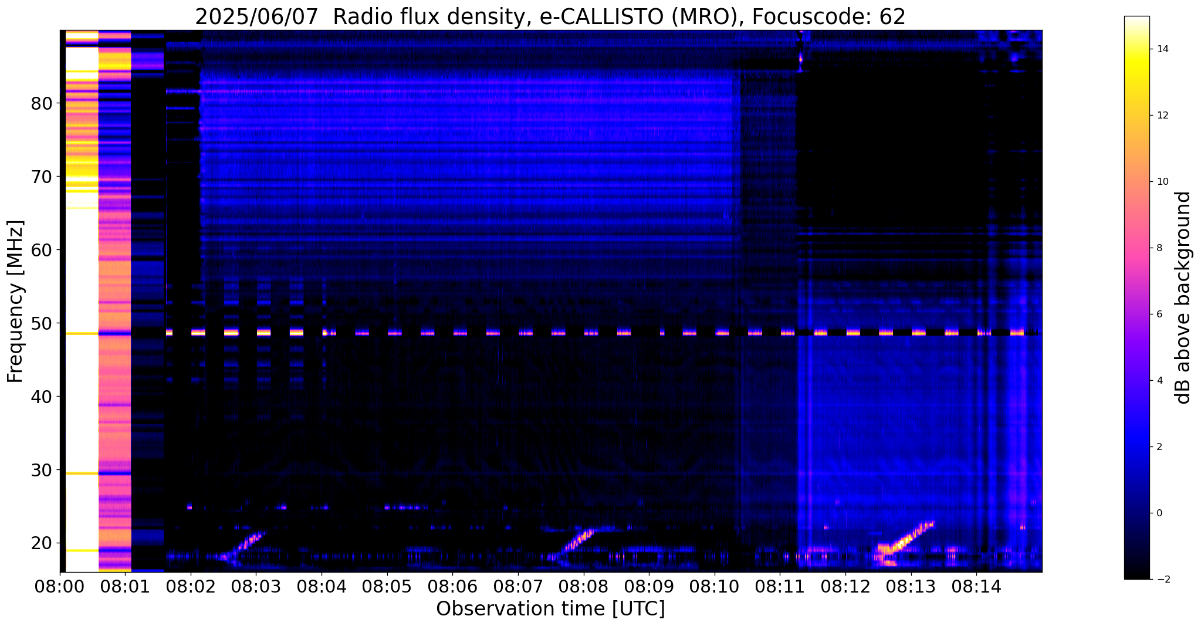Click the 50 MHz frequency tick label
This screenshot has width=1201, height=626.
click(41, 323)
